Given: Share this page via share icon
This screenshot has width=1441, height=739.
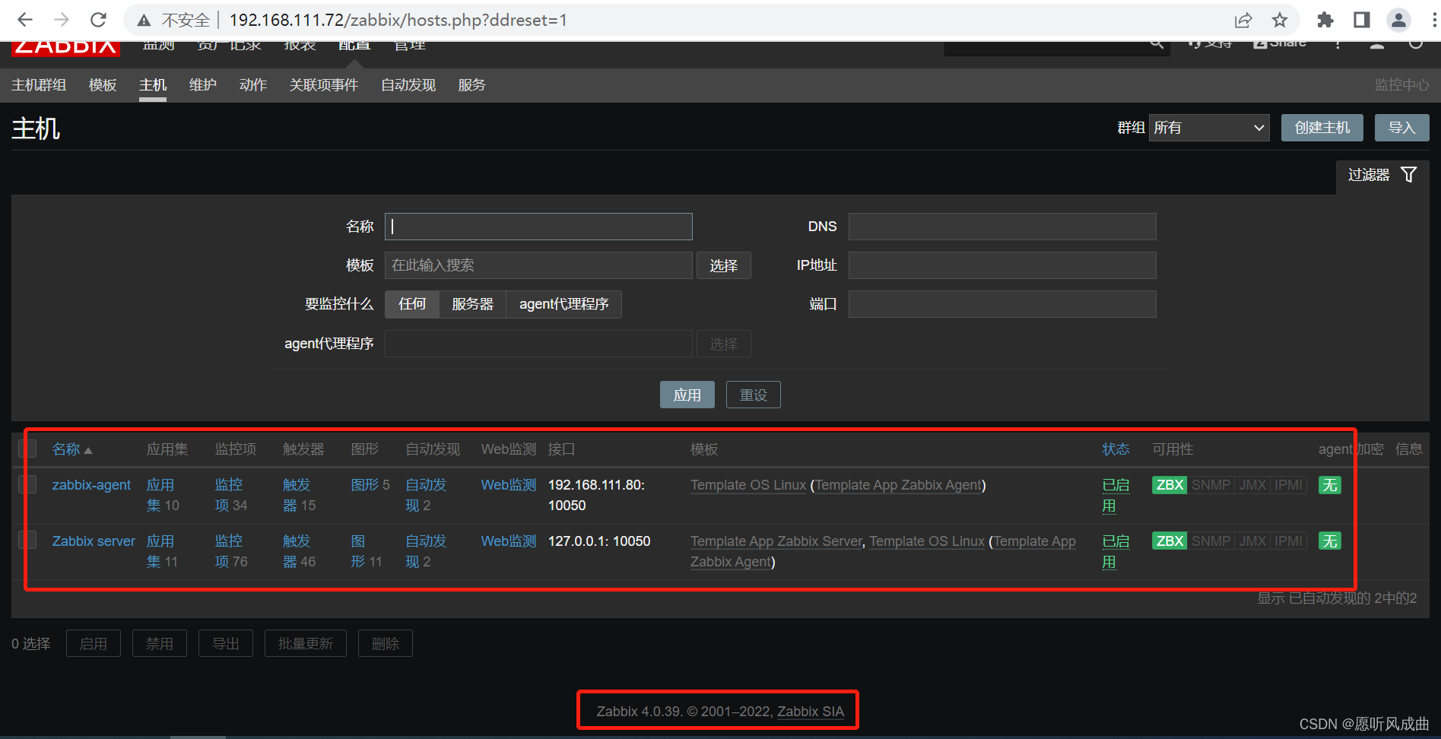Looking at the screenshot, I should coord(1243,21).
